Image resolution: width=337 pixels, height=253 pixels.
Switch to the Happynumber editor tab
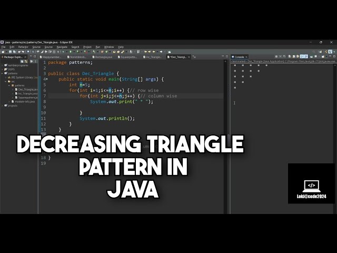pyautogui.click(x=51, y=57)
